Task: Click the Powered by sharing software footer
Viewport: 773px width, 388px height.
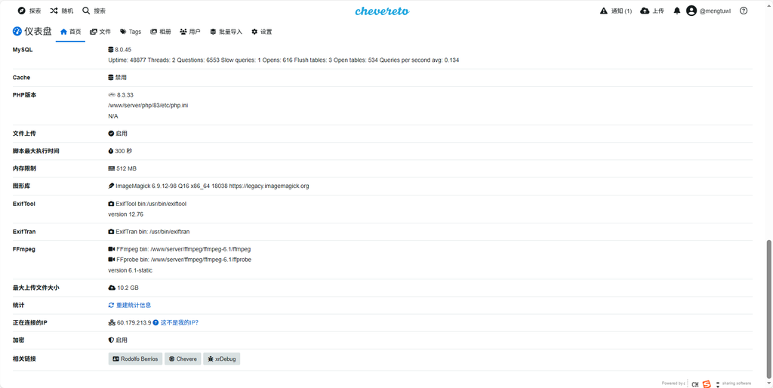Action: click(x=707, y=383)
